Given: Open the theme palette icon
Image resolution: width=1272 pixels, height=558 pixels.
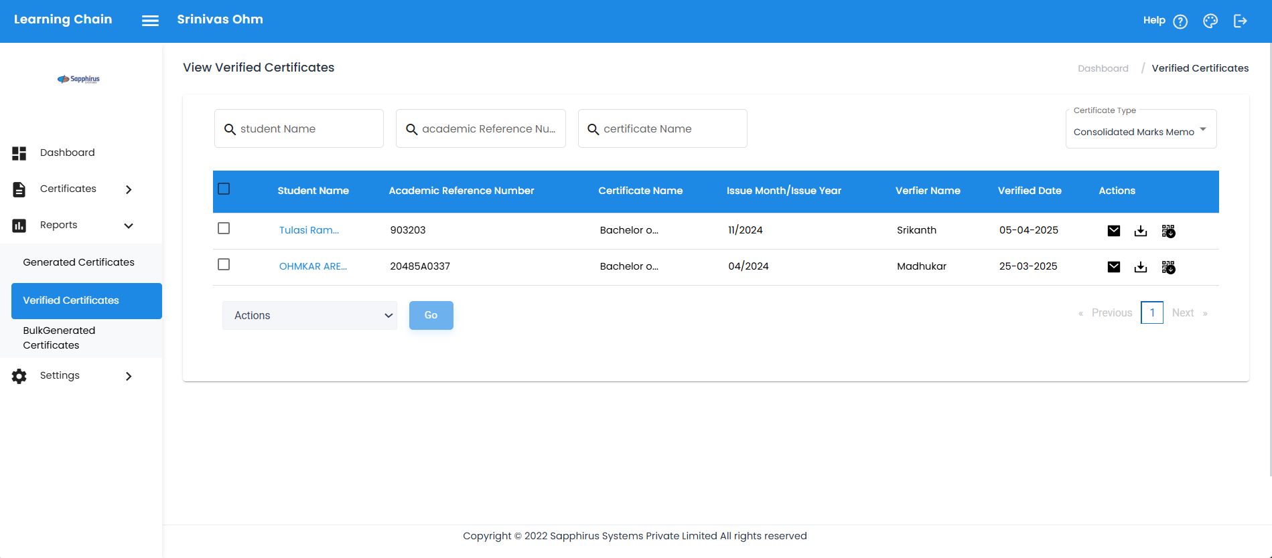Looking at the screenshot, I should coord(1210,21).
